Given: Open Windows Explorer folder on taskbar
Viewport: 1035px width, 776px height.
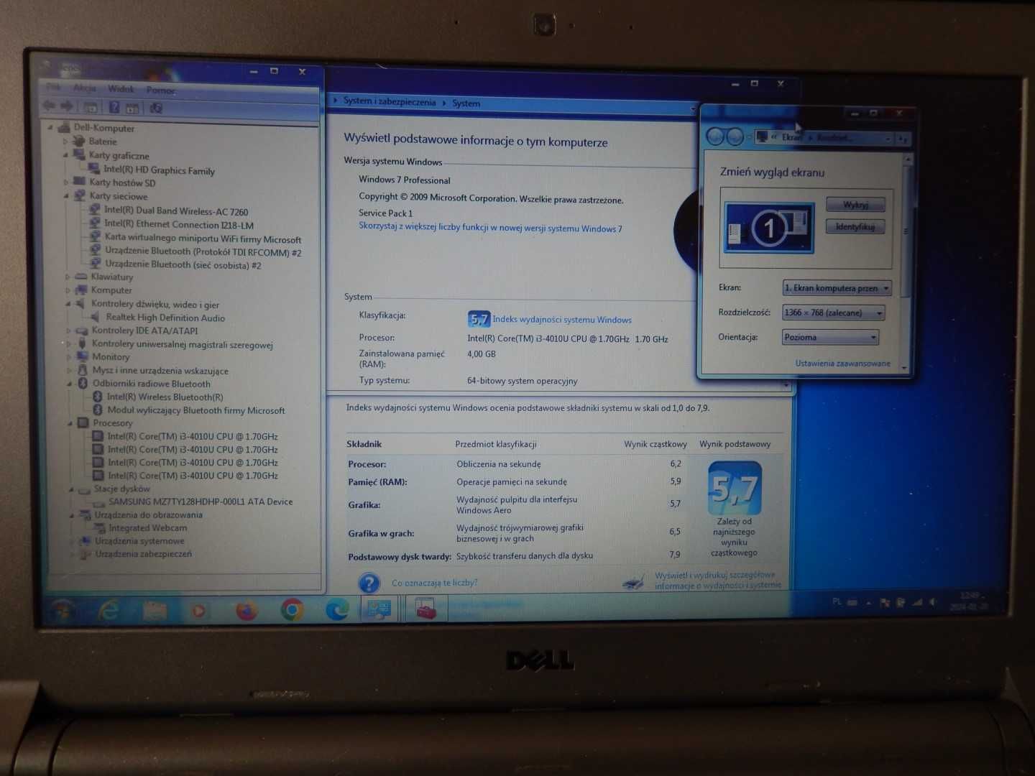Looking at the screenshot, I should 155,611.
